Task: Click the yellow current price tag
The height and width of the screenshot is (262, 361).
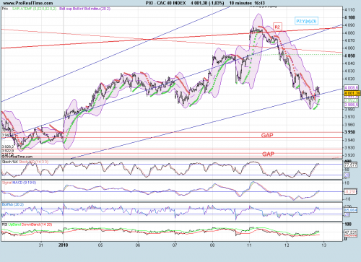Action: tap(352, 93)
